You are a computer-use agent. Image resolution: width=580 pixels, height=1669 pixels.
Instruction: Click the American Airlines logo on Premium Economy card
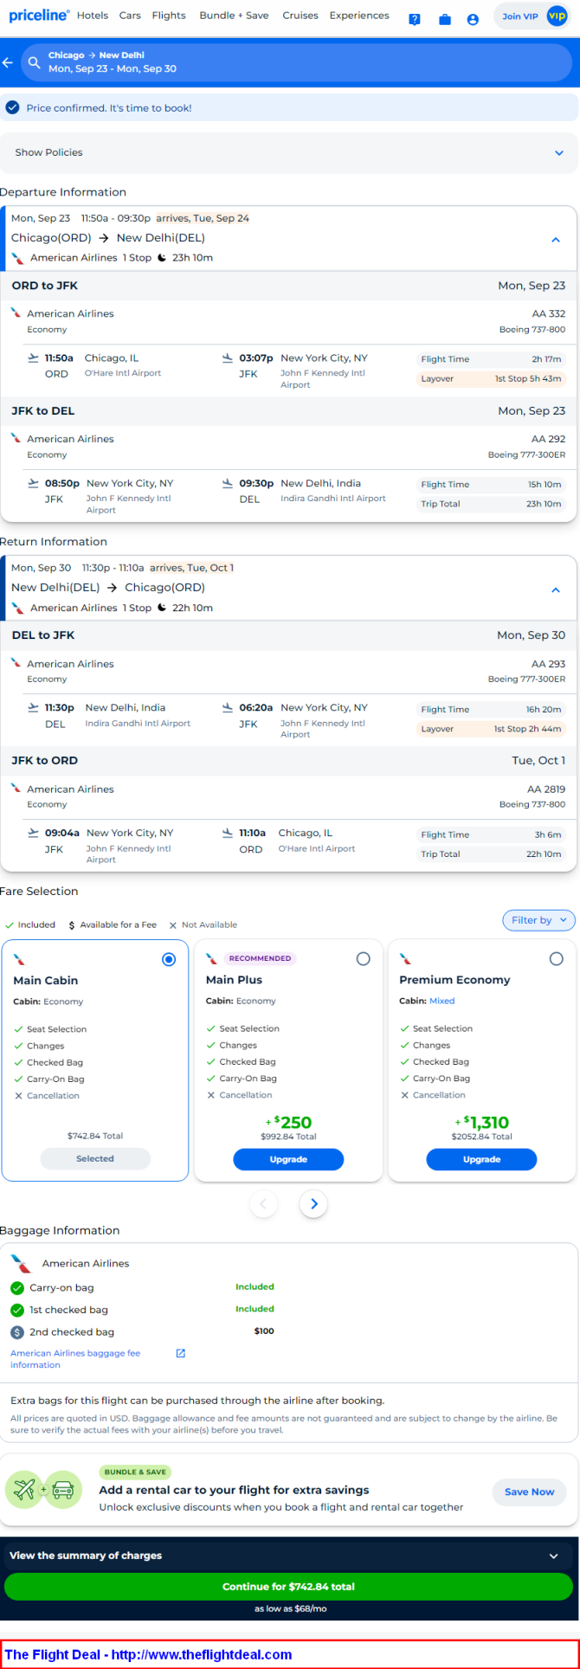click(405, 958)
